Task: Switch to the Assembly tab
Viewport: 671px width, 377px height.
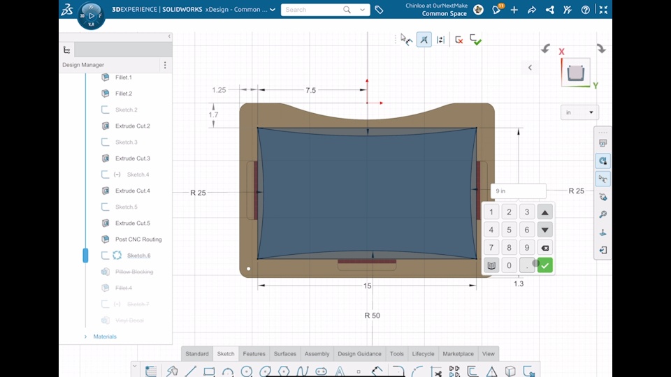Action: 317,353
